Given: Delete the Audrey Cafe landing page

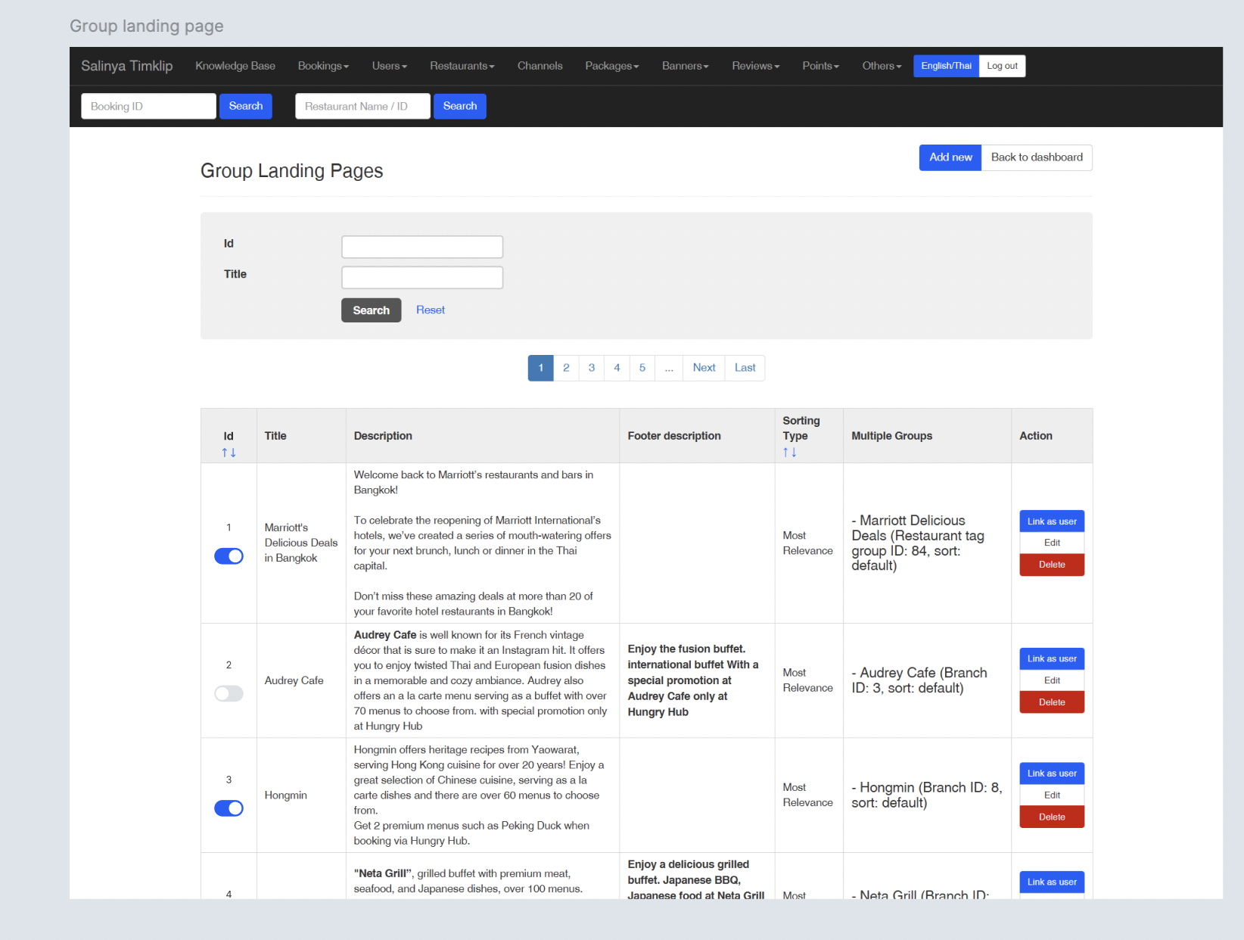Looking at the screenshot, I should (x=1052, y=702).
